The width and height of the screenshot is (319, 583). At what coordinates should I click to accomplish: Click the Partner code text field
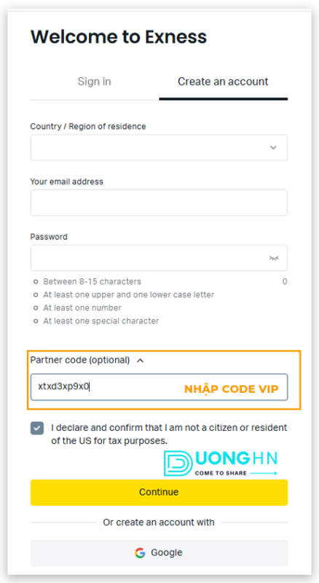(x=159, y=387)
